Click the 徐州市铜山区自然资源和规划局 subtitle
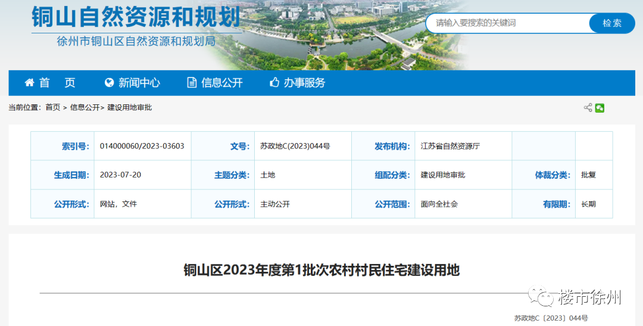This screenshot has width=643, height=326. [136, 41]
